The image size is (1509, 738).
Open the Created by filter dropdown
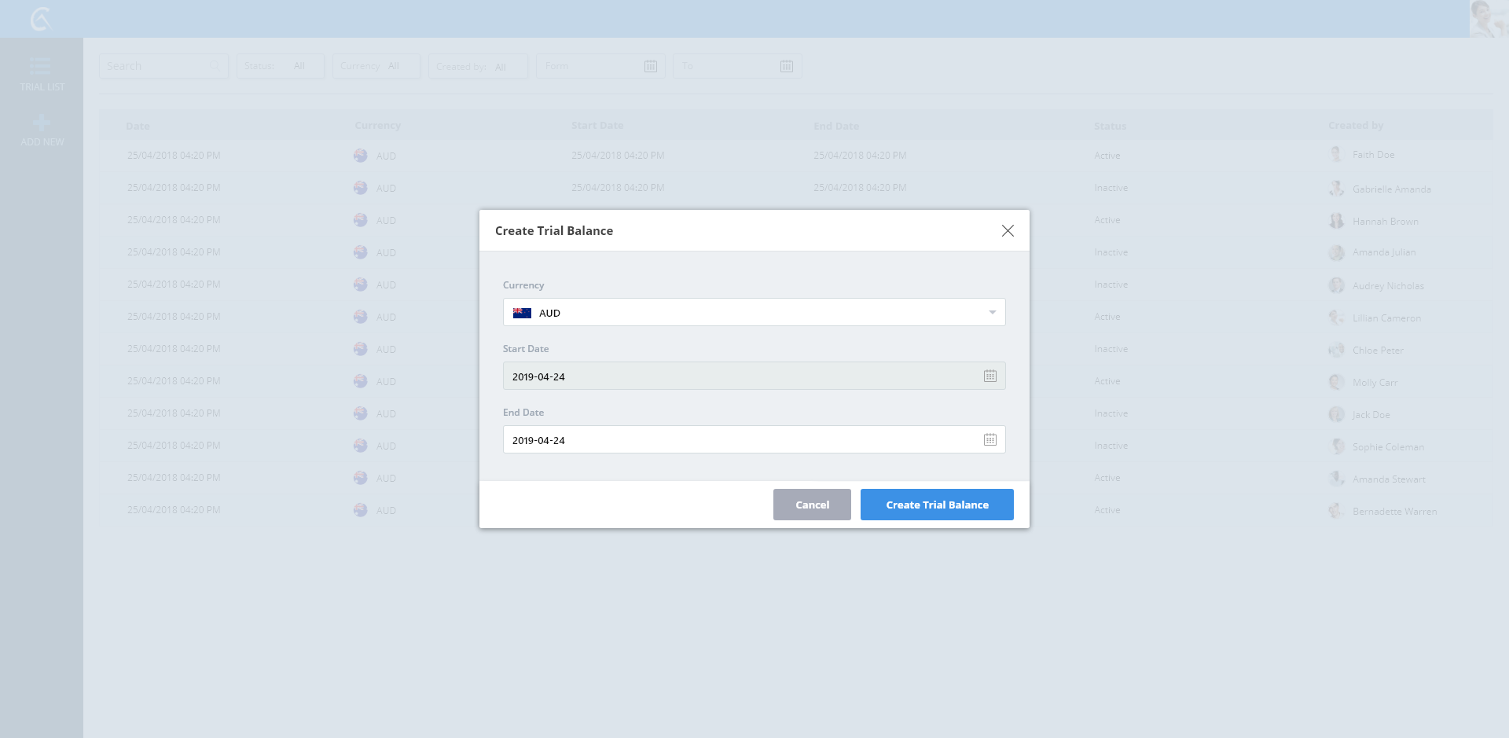(x=477, y=67)
